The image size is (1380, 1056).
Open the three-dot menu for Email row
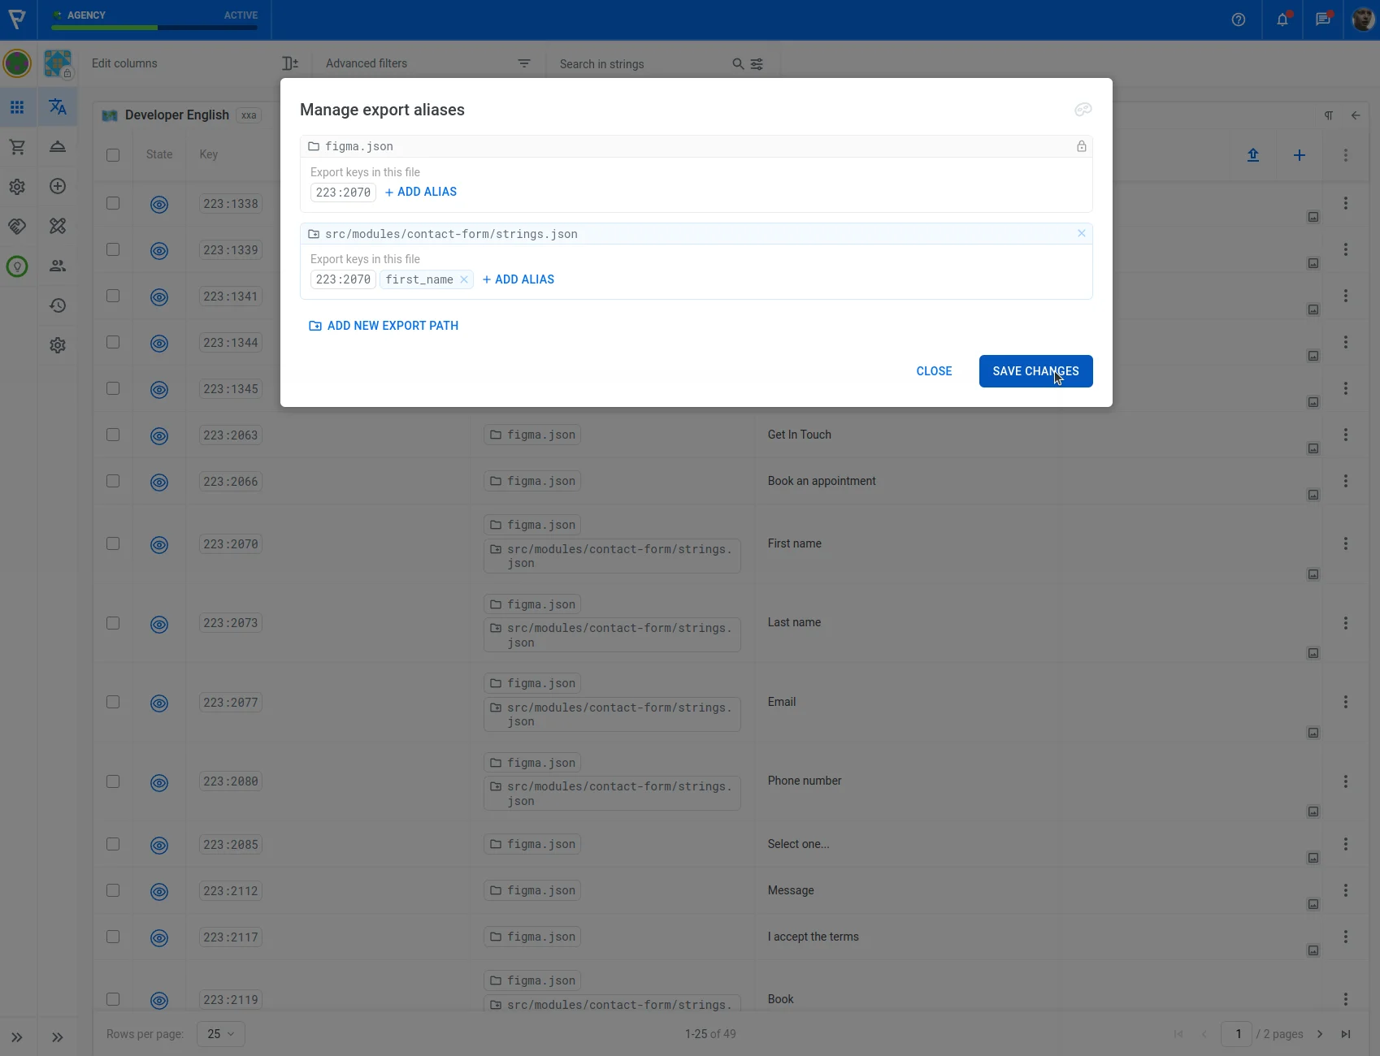point(1345,702)
